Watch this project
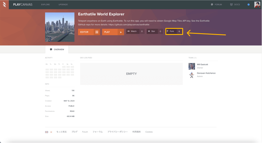 pos(133,31)
